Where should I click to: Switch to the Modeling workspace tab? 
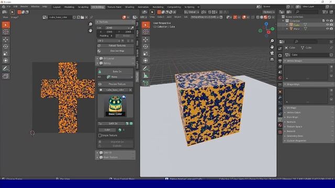point(69,7)
